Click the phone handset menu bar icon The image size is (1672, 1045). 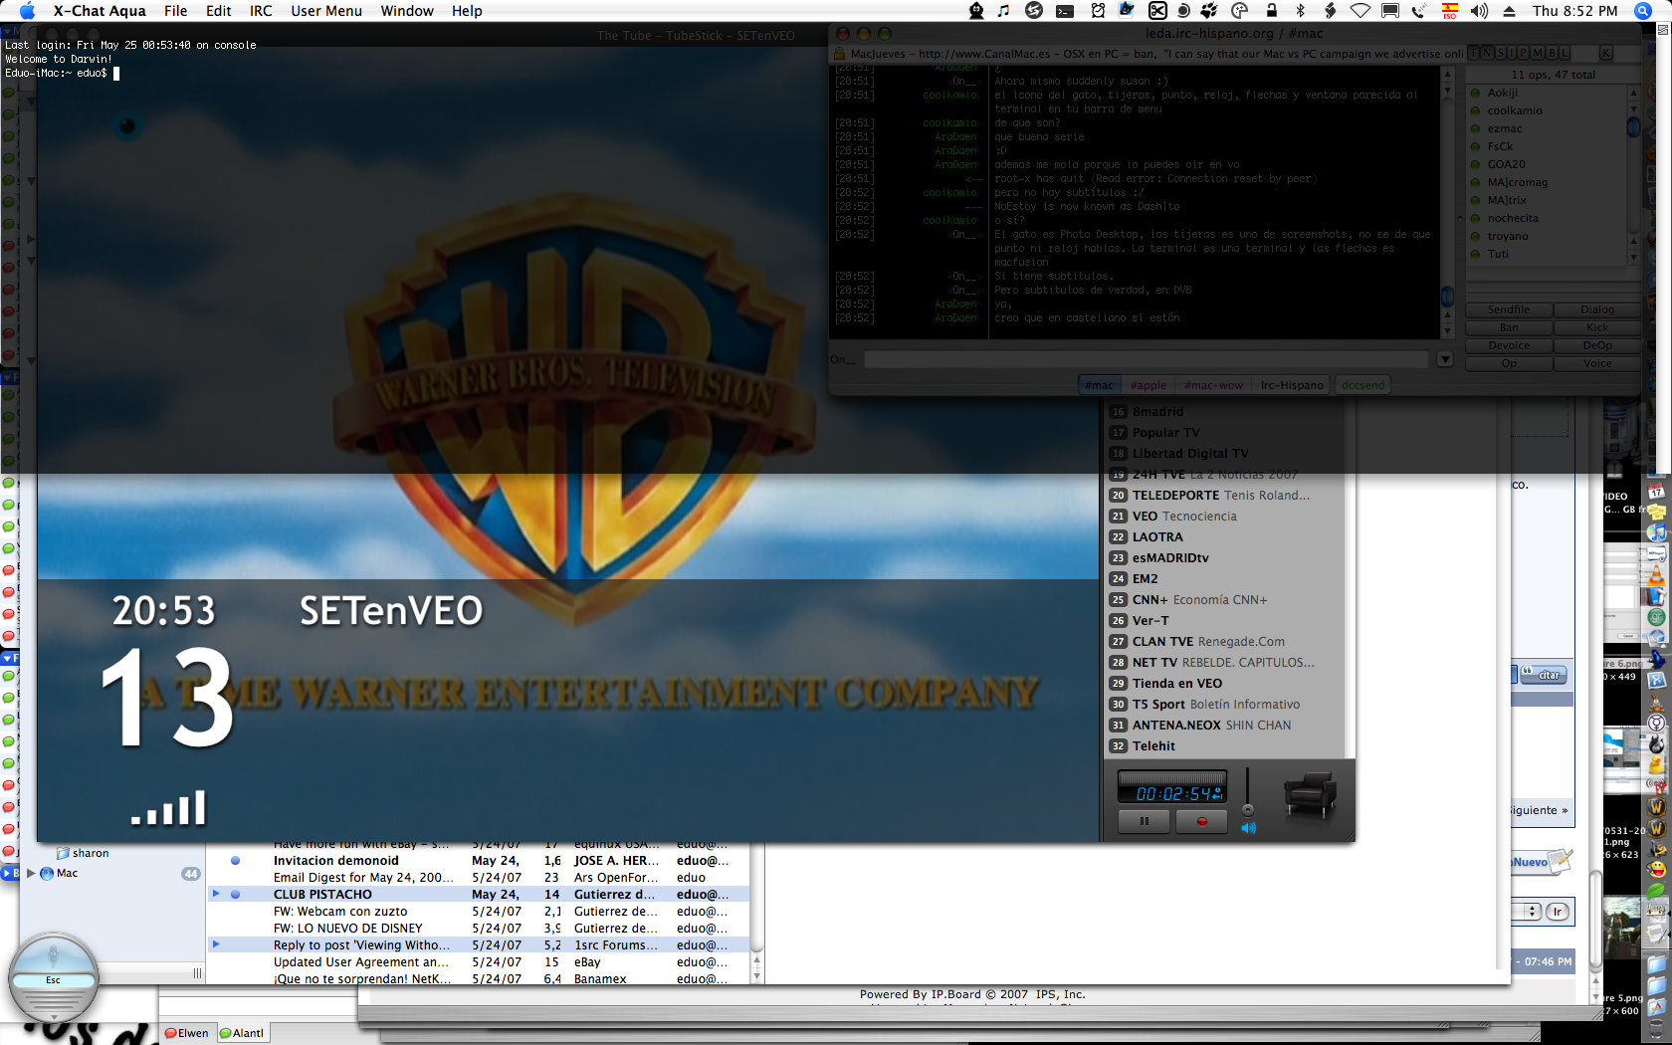pyautogui.click(x=1419, y=11)
